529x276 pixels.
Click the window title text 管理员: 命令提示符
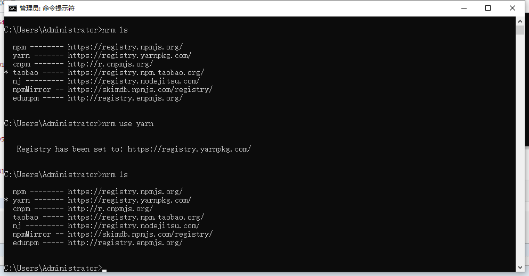pos(47,9)
